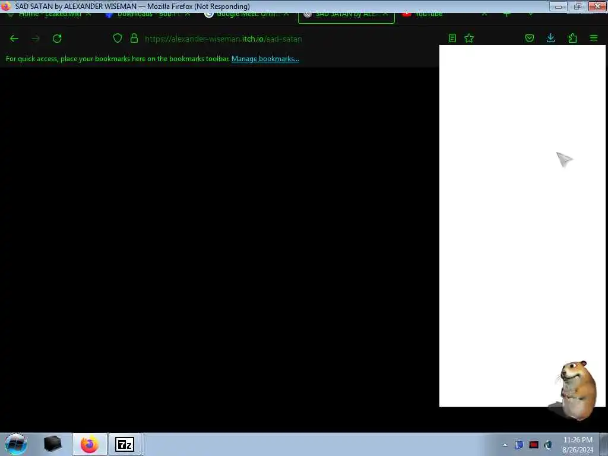Open the tracking protection shield

click(x=118, y=38)
